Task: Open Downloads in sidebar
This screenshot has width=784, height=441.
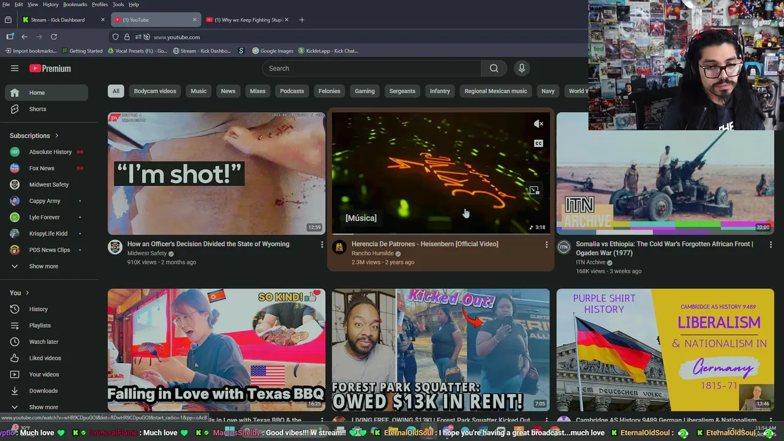Action: click(x=47, y=391)
